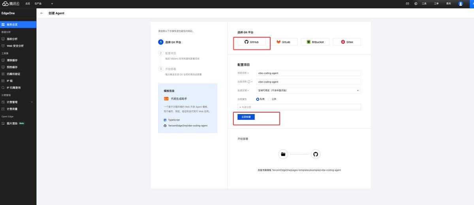The height and width of the screenshot is (205, 474).
Task: Select the 公共 radio button
Action: point(270,99)
